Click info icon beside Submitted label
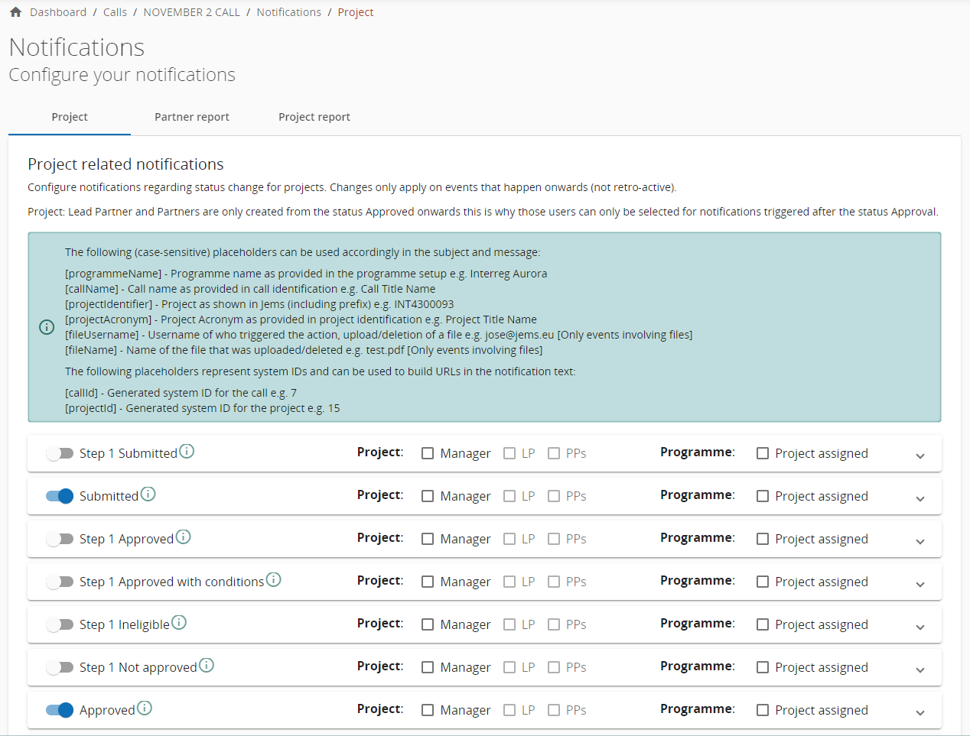This screenshot has width=970, height=736. pos(148,494)
